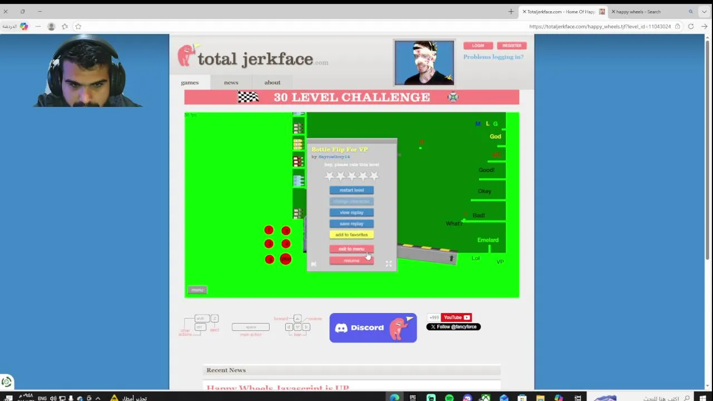Restart the Bottle Flip level
Viewport: 713px width, 401px height.
pyautogui.click(x=351, y=190)
